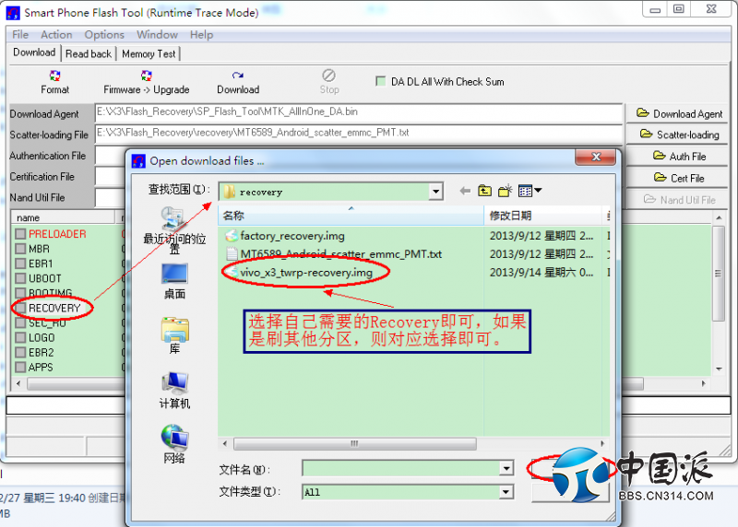Click the Firmware -> Upgrade icon
This screenshot has height=527, width=738.
click(x=147, y=76)
